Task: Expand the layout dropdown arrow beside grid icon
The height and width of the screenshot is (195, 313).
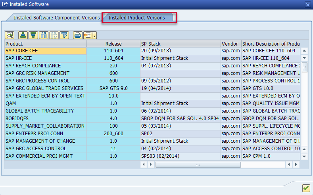Action: click(94, 36)
